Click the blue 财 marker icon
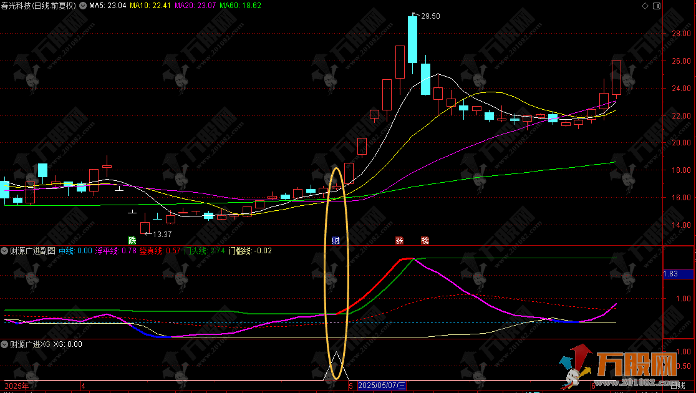Screen dimensions: 696x393 (x=336, y=240)
